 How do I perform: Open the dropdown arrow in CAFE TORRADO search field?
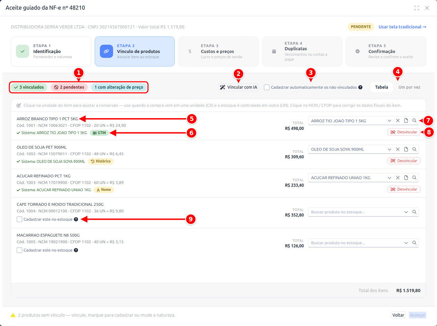pos(406,212)
